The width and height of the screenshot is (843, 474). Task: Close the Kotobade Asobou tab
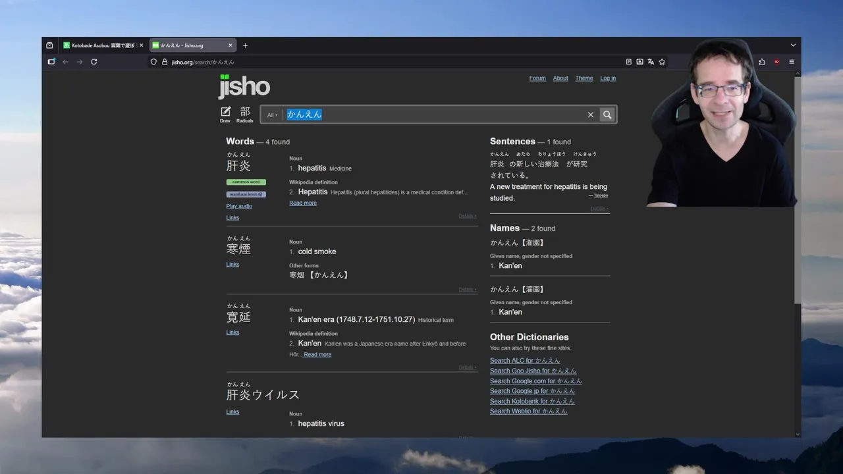(x=141, y=45)
